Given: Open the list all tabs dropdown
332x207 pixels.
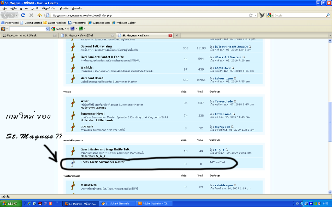Looking at the screenshot, I should click(330, 35).
